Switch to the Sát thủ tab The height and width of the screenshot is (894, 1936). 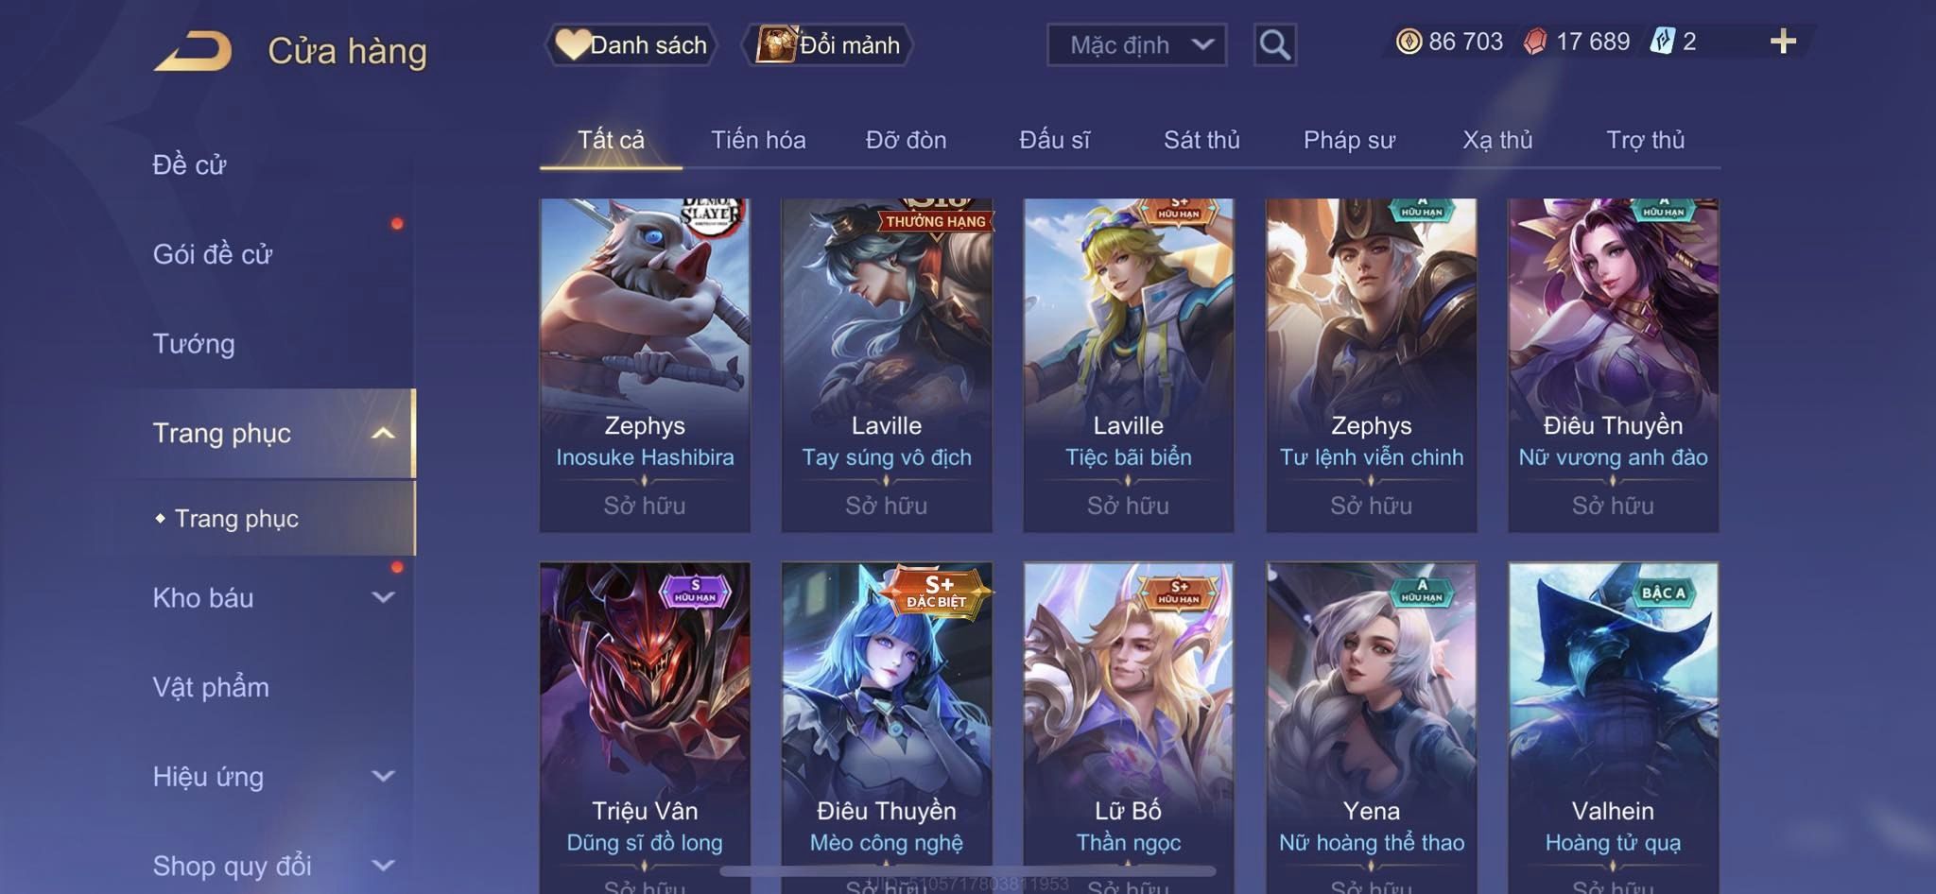tap(1201, 140)
